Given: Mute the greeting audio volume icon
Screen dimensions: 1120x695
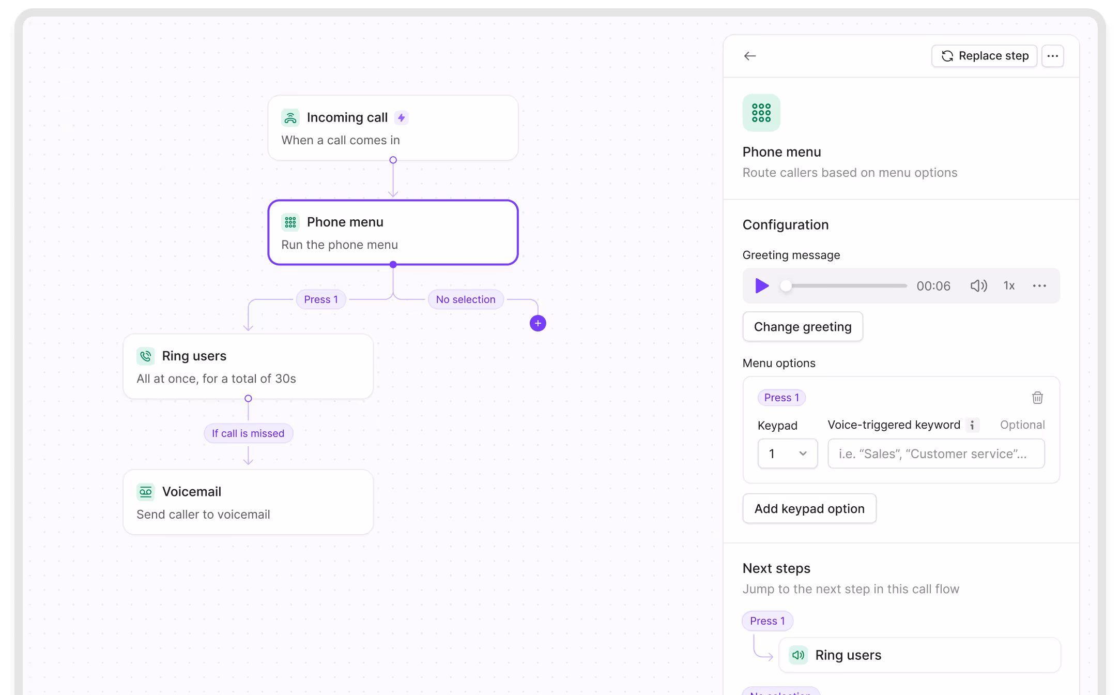Looking at the screenshot, I should (978, 286).
